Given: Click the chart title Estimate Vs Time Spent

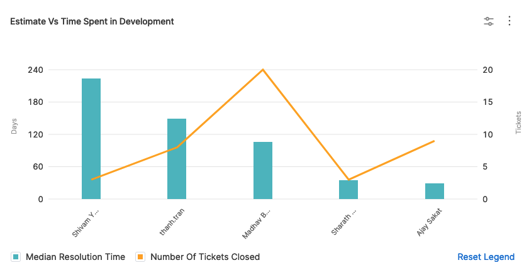Looking at the screenshot, I should coord(92,21).
